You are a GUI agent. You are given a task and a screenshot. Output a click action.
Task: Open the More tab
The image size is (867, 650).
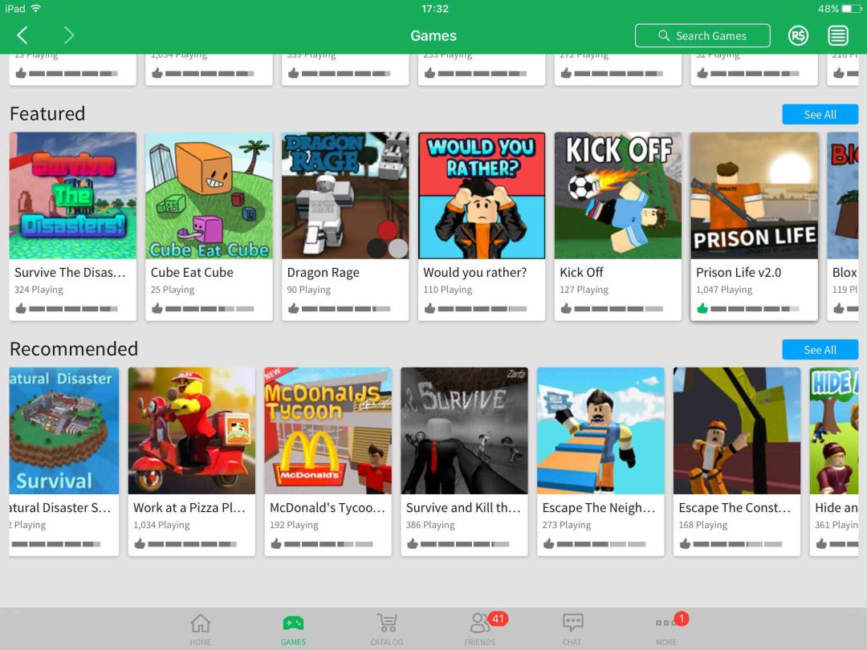click(666, 630)
